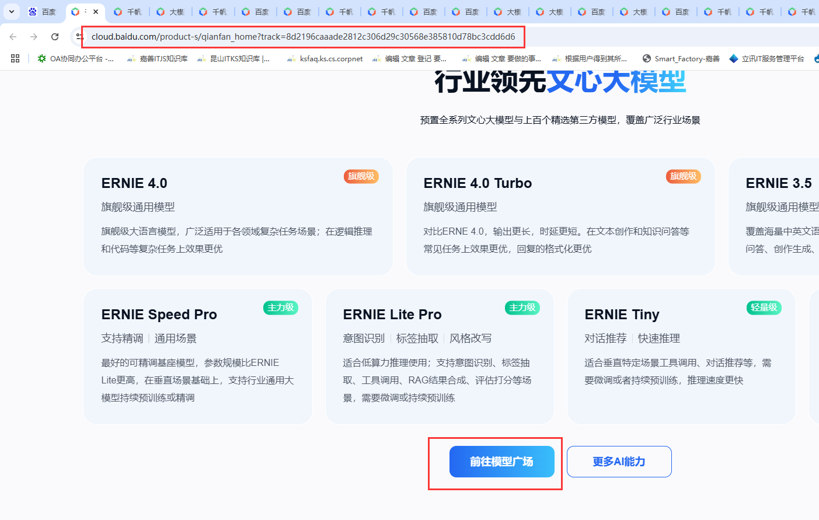819x520 pixels.
Task: Open Smart_Factory-嘉善 bookmark
Action: click(x=681, y=58)
